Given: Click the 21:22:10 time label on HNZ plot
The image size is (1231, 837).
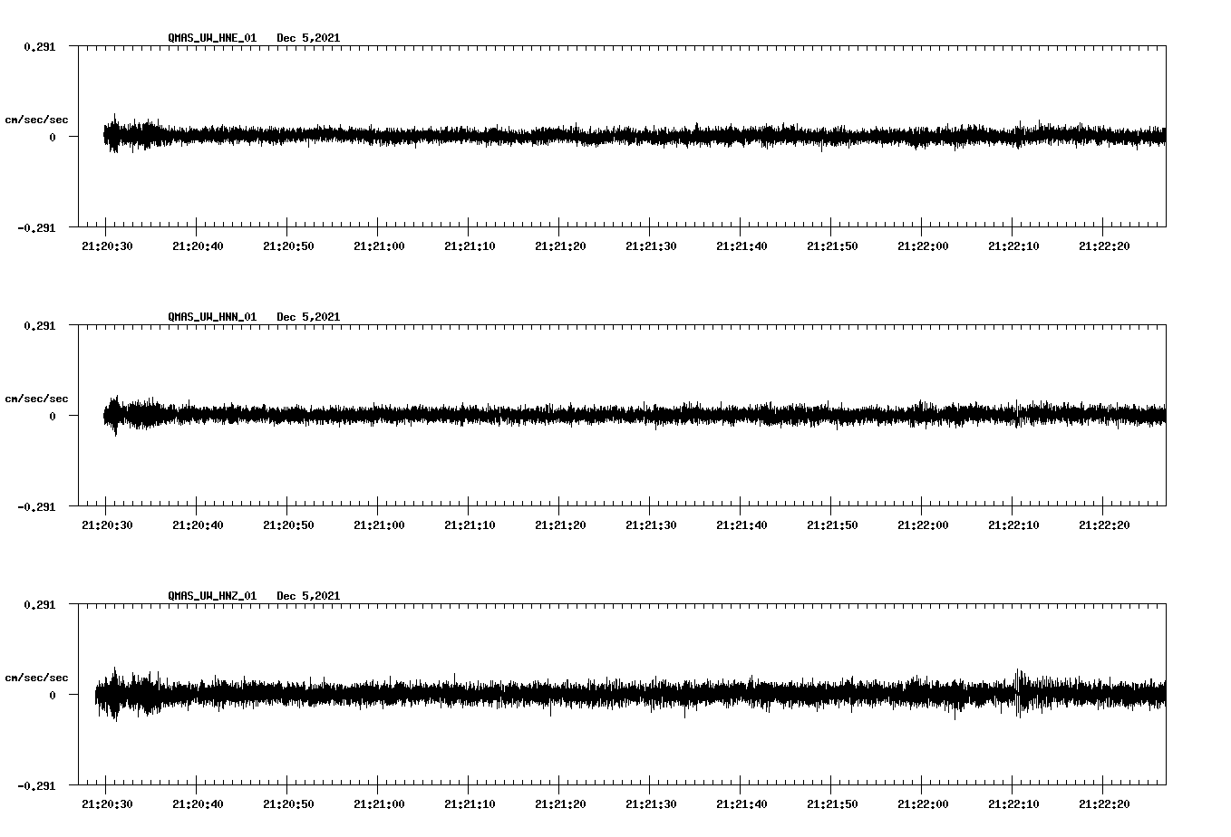Looking at the screenshot, I should click(1013, 804).
